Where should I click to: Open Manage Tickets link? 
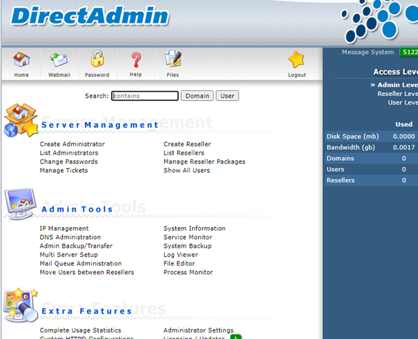point(64,170)
